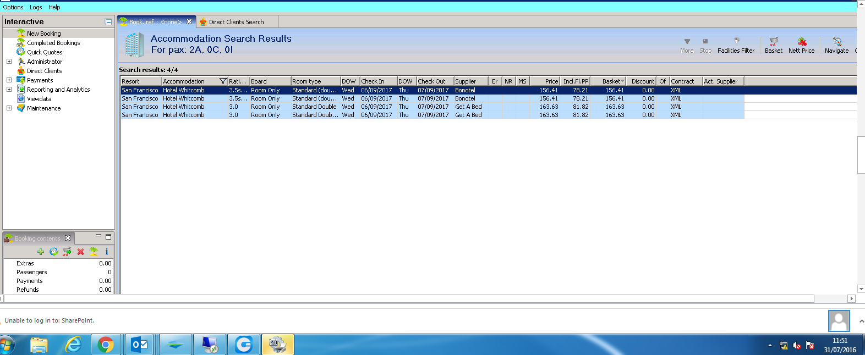The height and width of the screenshot is (355, 865).
Task: Select the Booking contents tab
Action: pos(37,238)
